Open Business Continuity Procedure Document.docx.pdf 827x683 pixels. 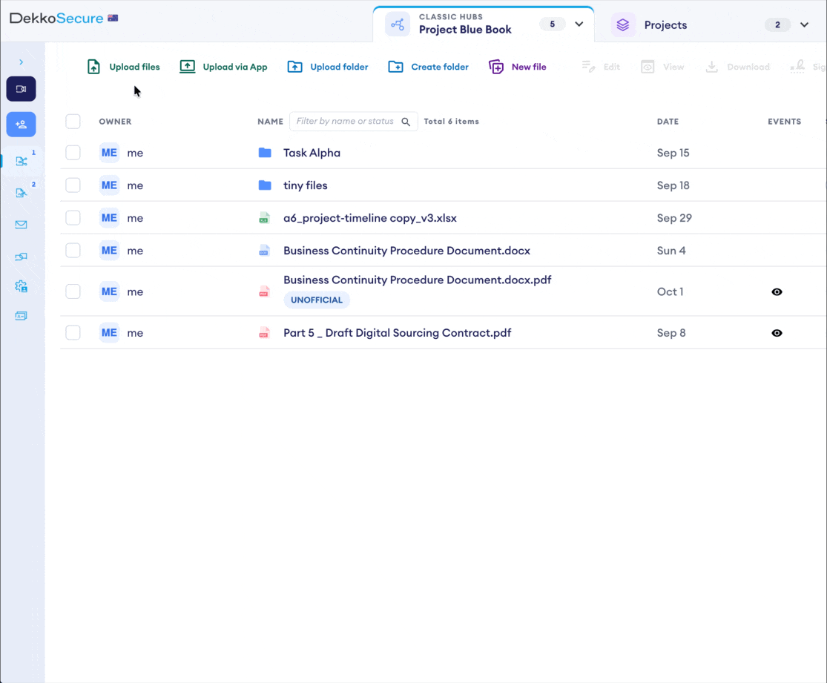click(x=417, y=280)
